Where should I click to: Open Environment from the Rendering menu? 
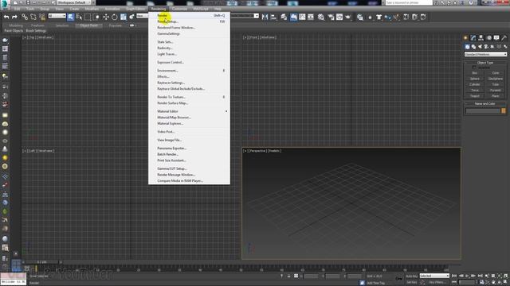[189, 71]
